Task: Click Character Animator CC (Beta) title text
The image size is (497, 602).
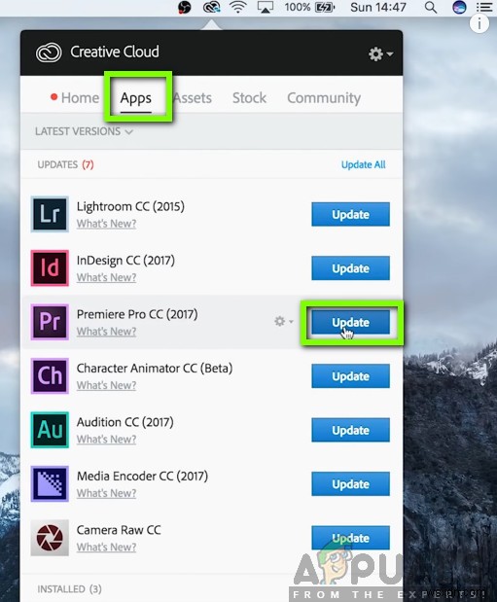Action: tap(155, 369)
